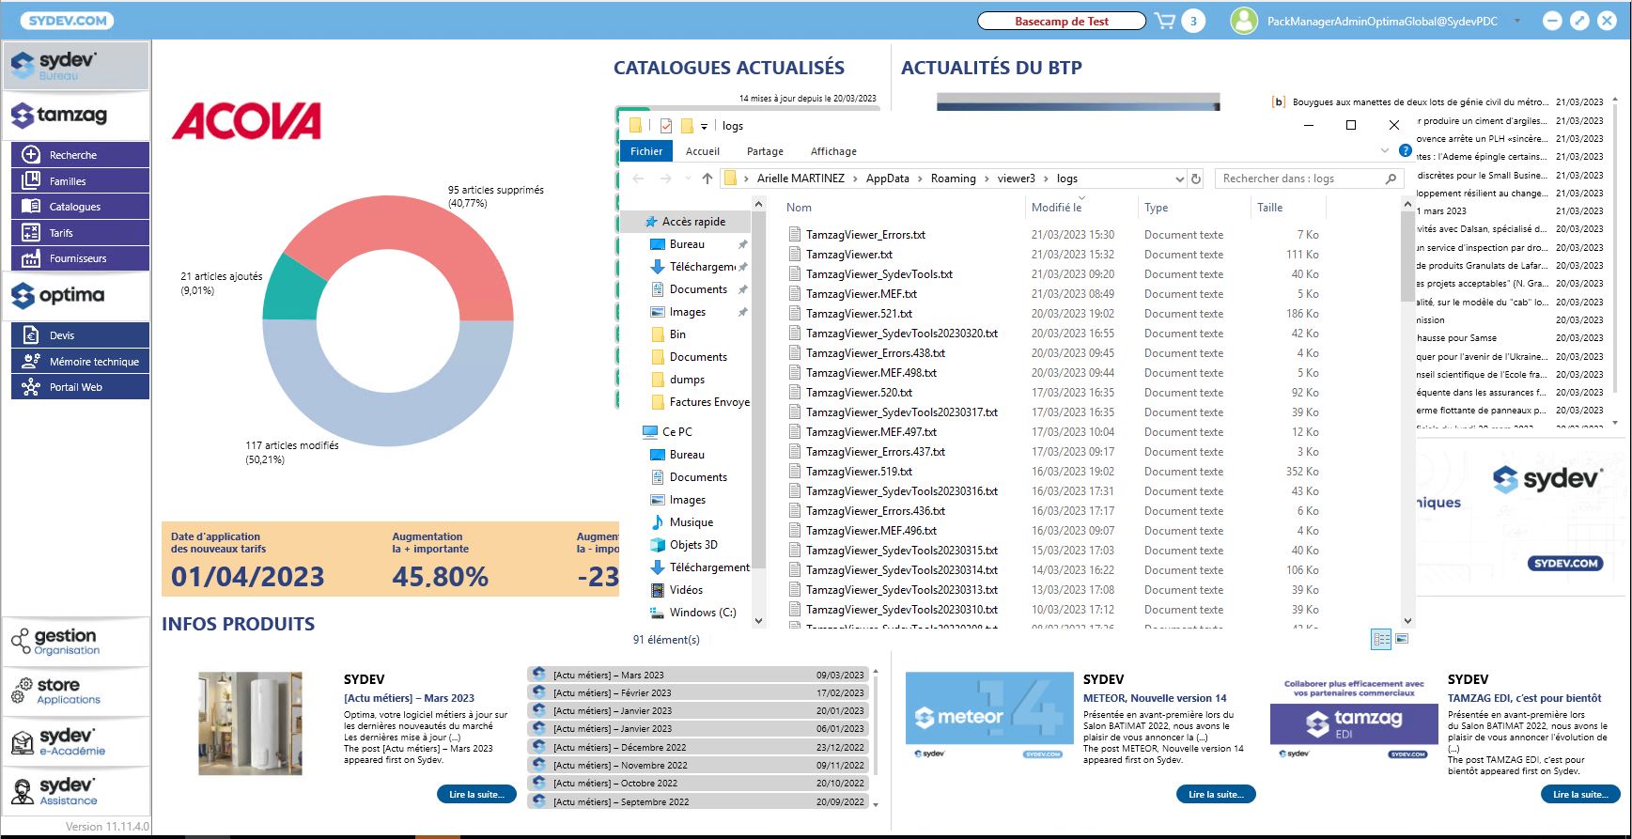Switch to large icons view in Explorer status bar
This screenshot has width=1632, height=839.
(x=1402, y=639)
